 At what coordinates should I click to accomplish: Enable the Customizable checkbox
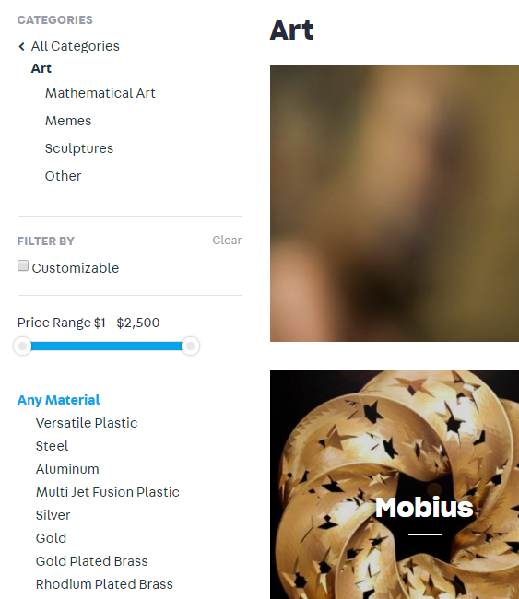pyautogui.click(x=23, y=266)
